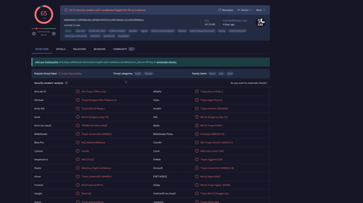Click the Antiy-AVL detection alert icon
This screenshot has width=363, height=203.
78,108
